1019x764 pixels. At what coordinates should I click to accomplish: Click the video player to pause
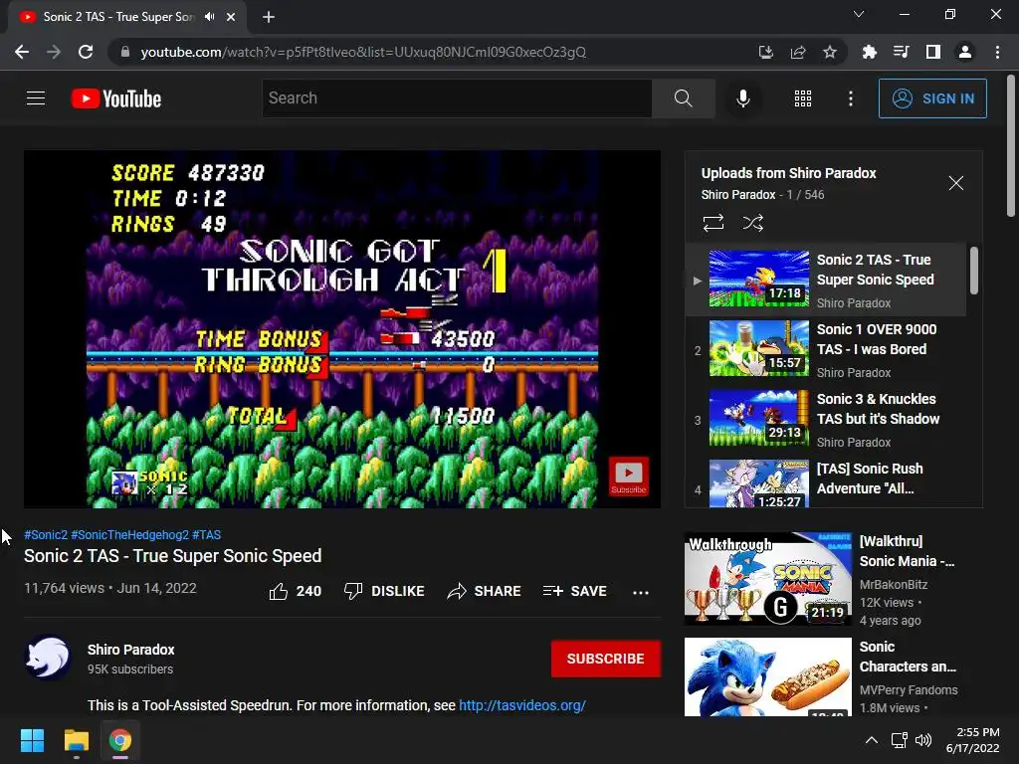pos(342,329)
